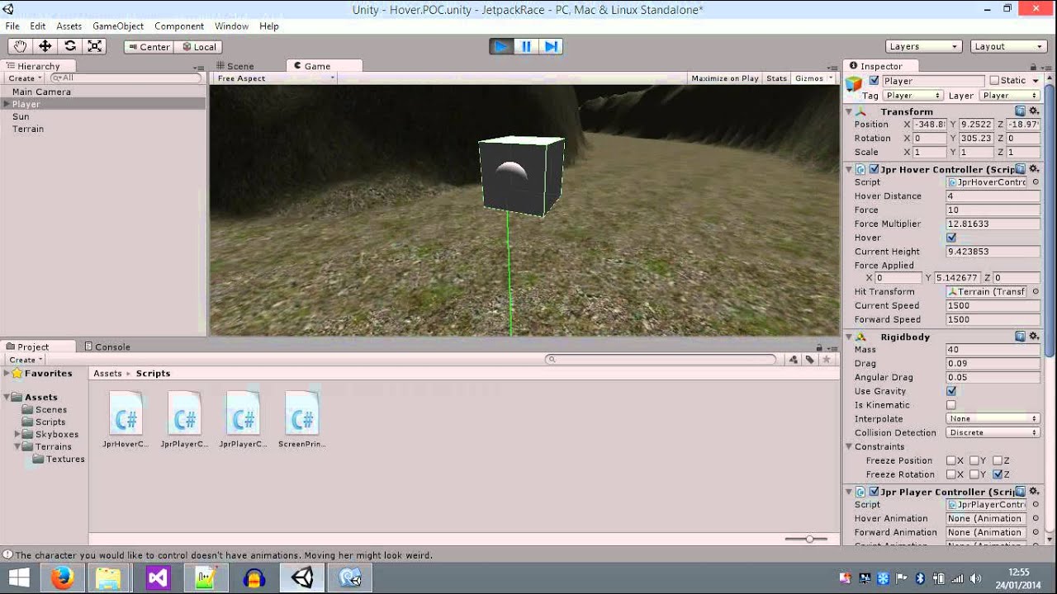
Task: Open ScreenPrin... script file
Action: coord(301,419)
